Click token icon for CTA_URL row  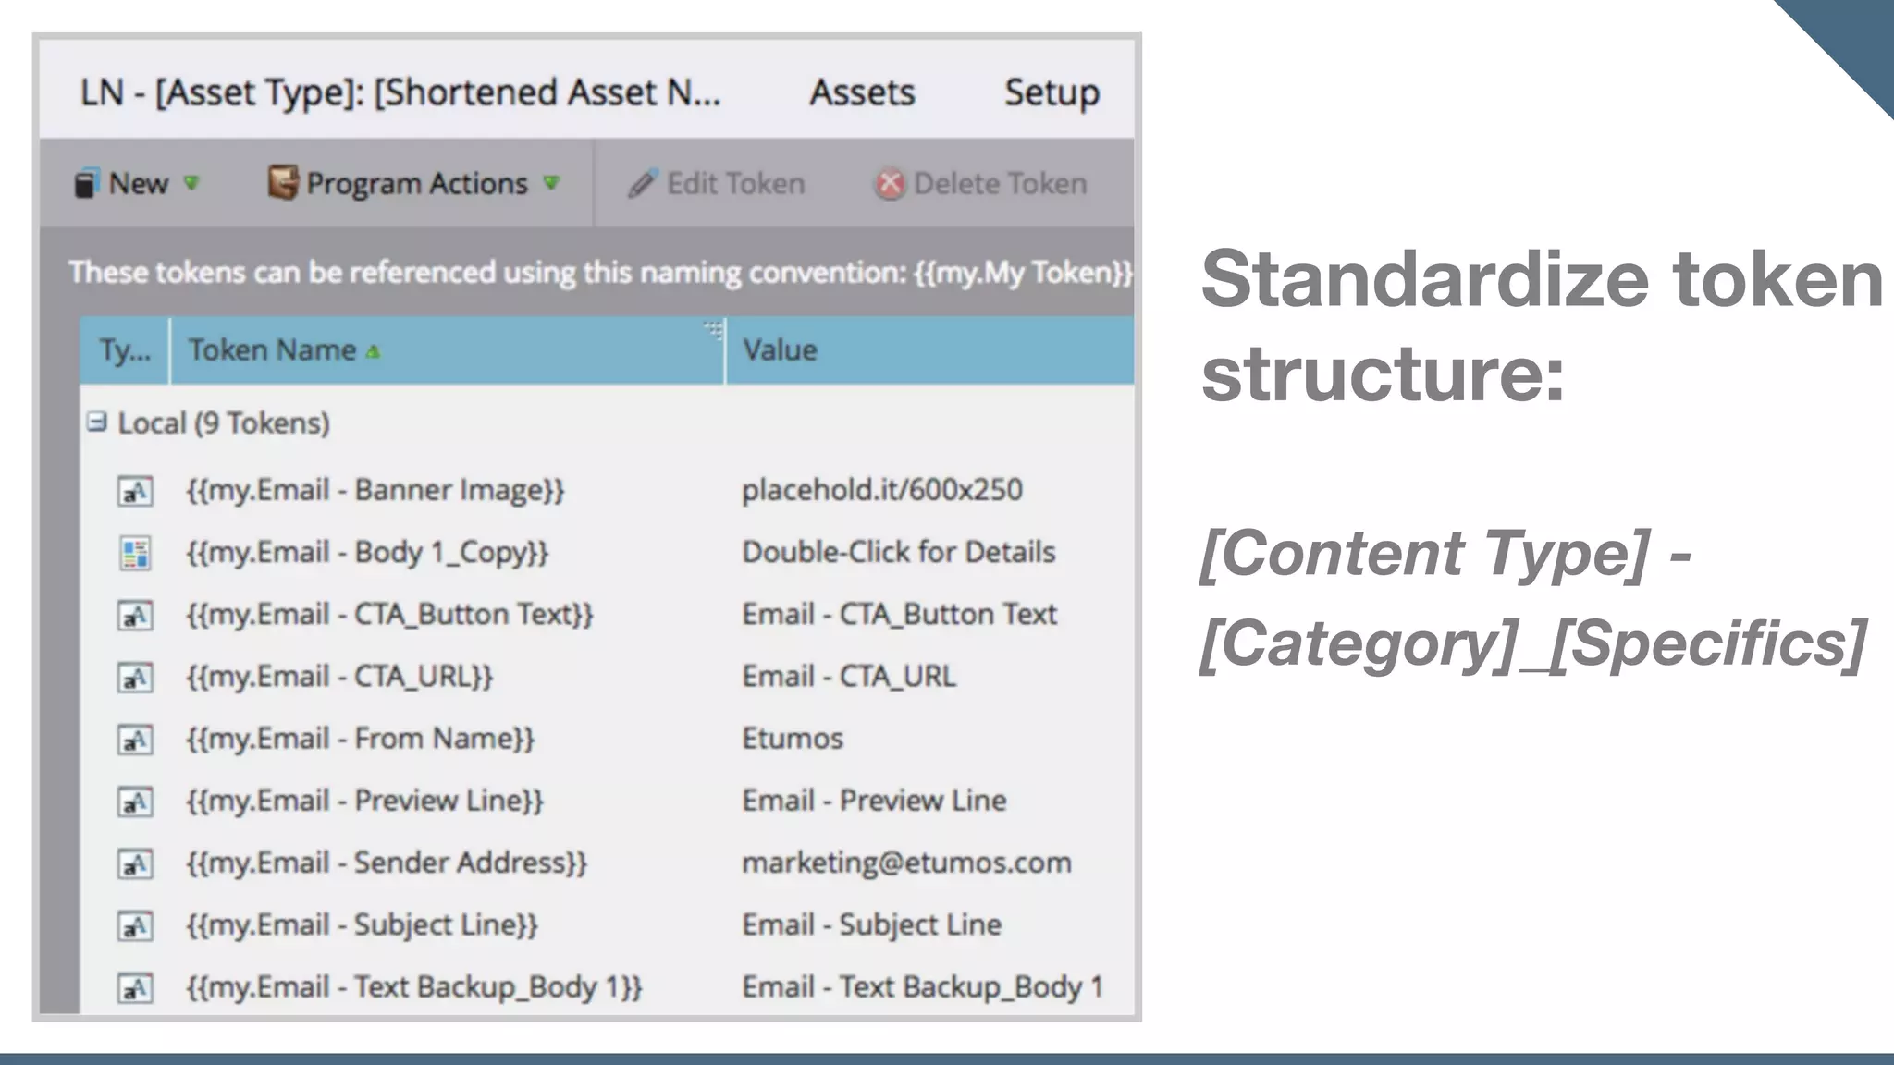pos(135,678)
